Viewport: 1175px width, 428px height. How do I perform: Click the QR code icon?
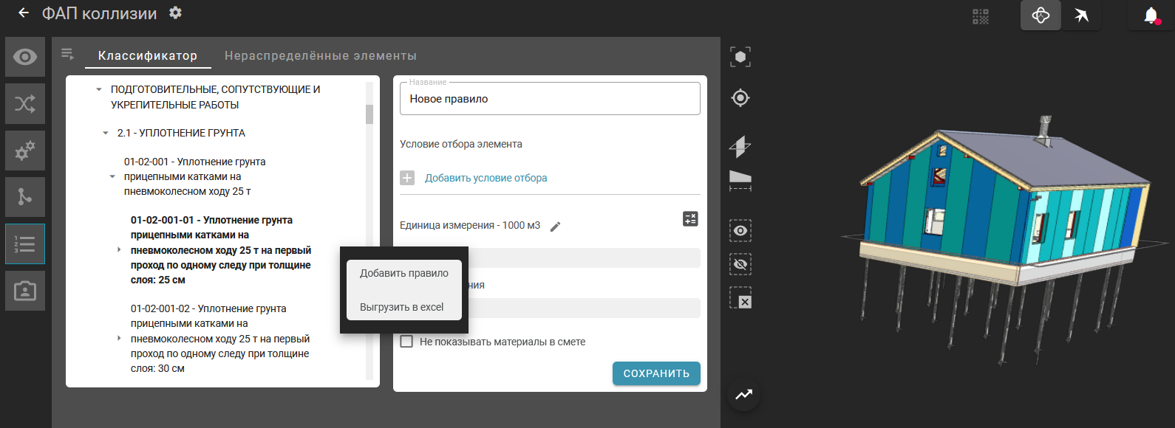point(981,16)
